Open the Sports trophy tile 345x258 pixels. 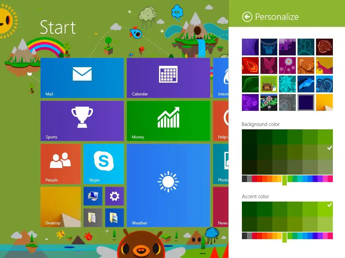(x=82, y=121)
